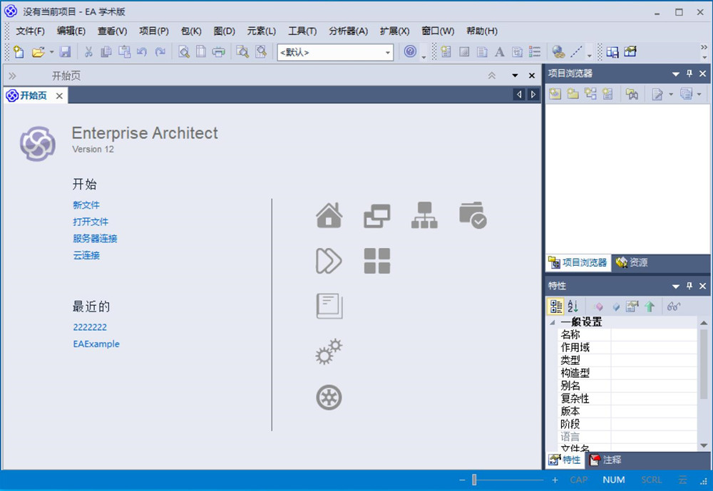Open the 项目(P) menu
Image resolution: width=713 pixels, height=491 pixels.
pyautogui.click(x=154, y=31)
